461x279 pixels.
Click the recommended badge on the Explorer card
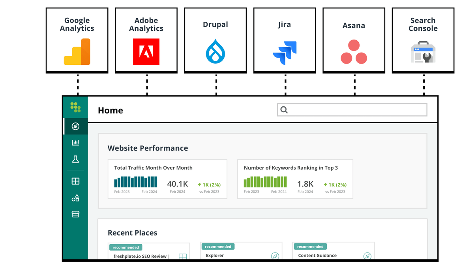(218, 246)
